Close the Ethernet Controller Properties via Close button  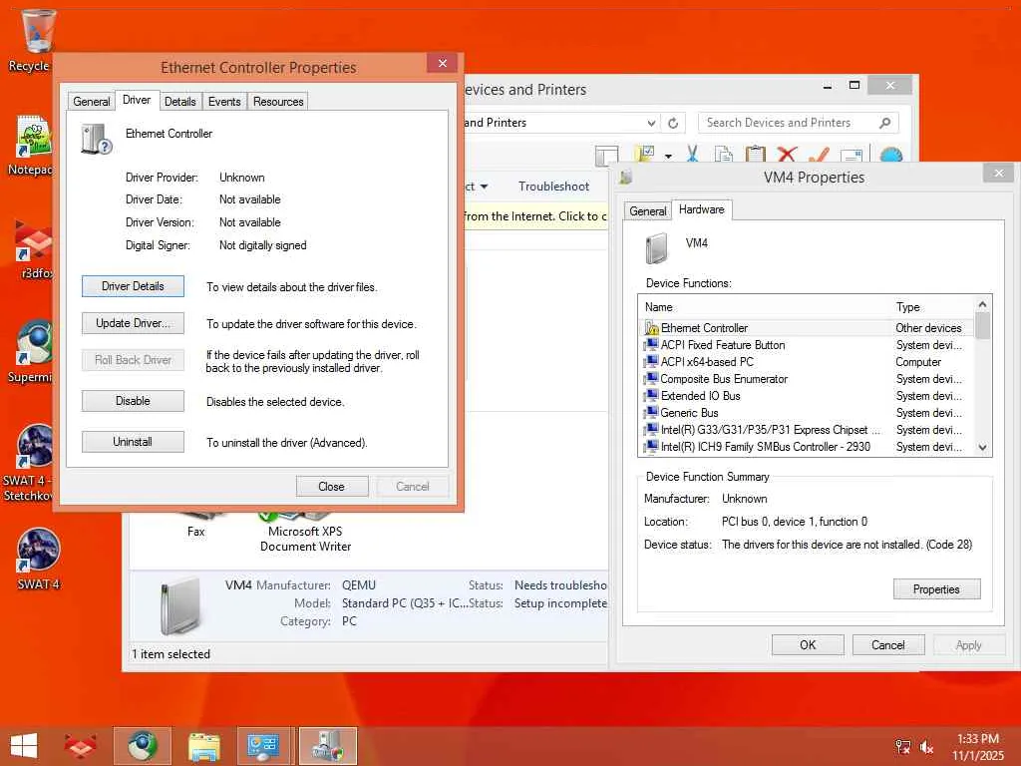pos(332,487)
